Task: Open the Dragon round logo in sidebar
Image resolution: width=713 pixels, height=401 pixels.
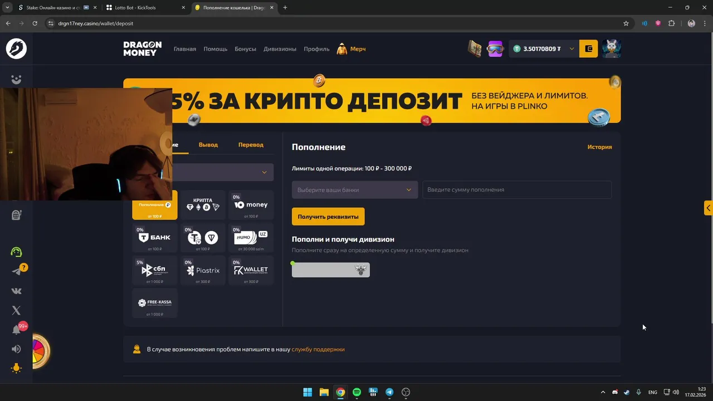Action: coord(16,48)
